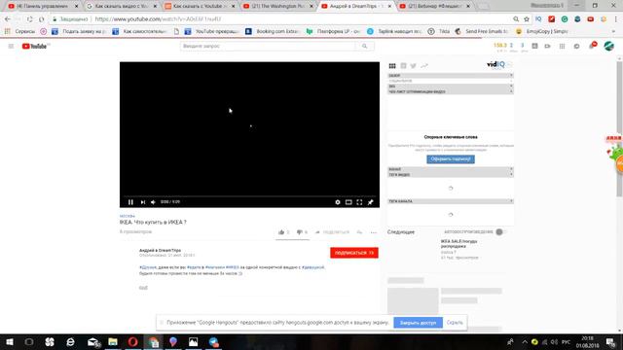The width and height of the screenshot is (623, 350).
Task: Like the video with thumbs up
Action: tap(281, 232)
